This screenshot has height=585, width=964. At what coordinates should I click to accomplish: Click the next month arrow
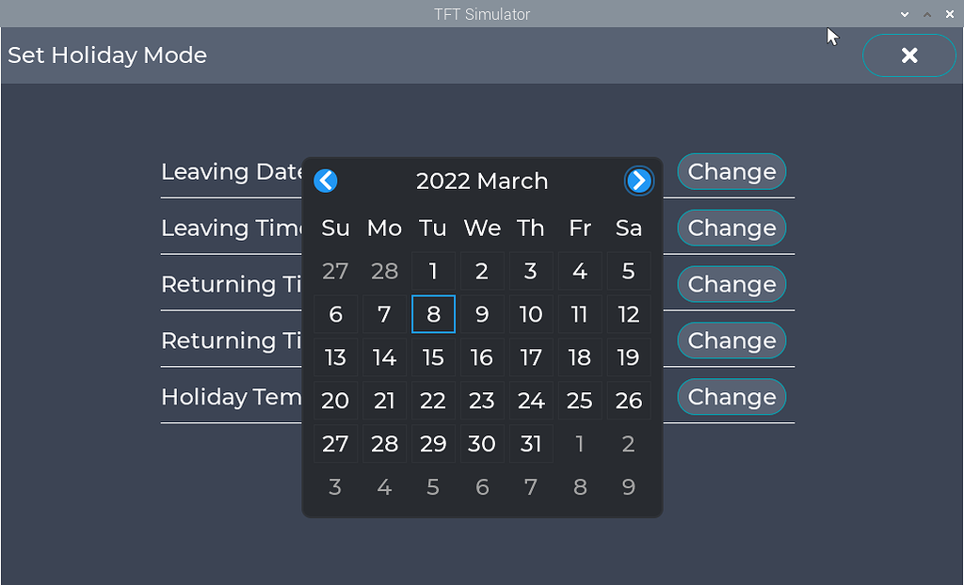639,181
